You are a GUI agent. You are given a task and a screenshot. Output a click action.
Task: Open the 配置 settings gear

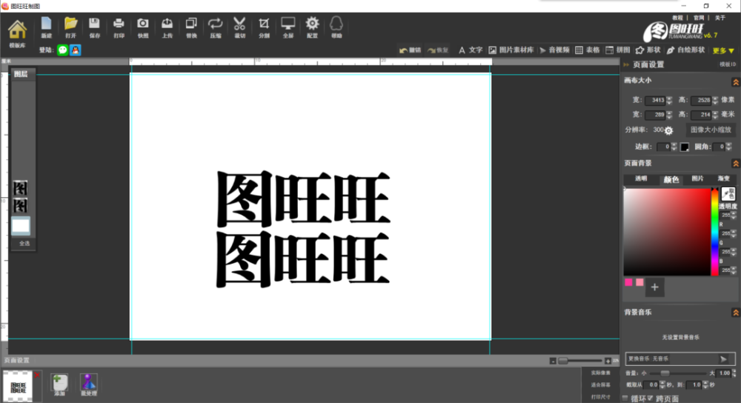[313, 27]
